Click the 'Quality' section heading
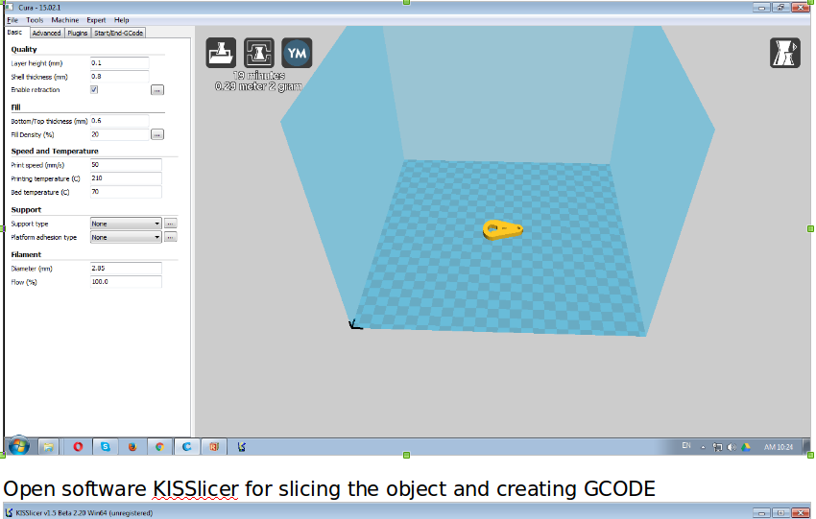Screen dimensions: 816x519 click(24, 49)
